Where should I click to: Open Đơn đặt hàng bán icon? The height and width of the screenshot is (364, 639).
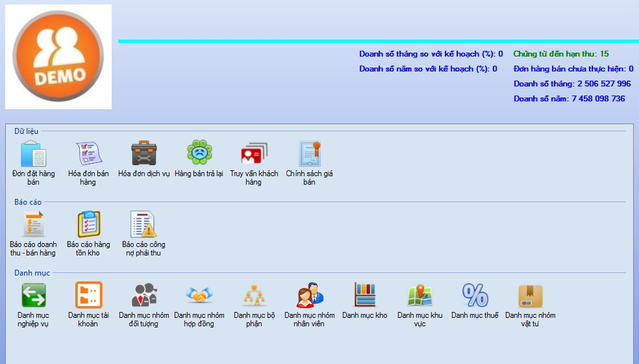click(33, 153)
